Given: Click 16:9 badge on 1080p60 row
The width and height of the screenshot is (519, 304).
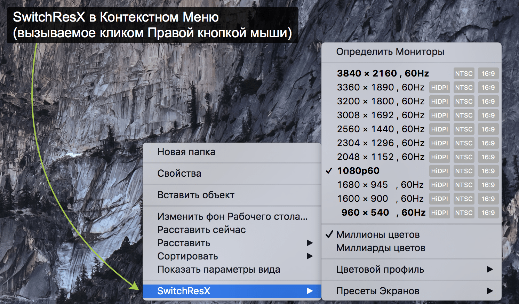Looking at the screenshot, I should (x=488, y=171).
